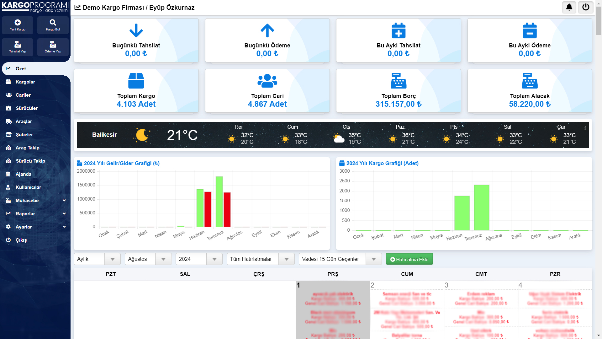Screen dimensions: 602x339
Task: Click the Çıkış sidebar power icon
Action: tap(8, 240)
